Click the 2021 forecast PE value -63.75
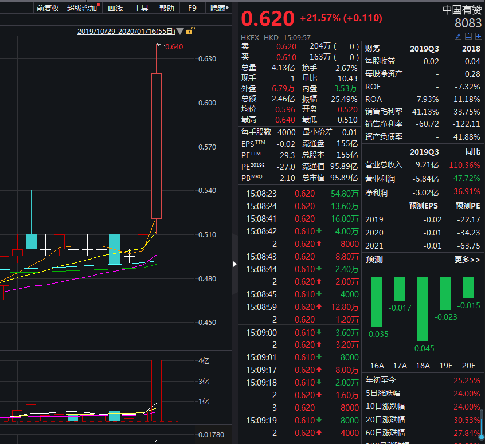Viewport: 485px width, 444px height. click(x=468, y=246)
